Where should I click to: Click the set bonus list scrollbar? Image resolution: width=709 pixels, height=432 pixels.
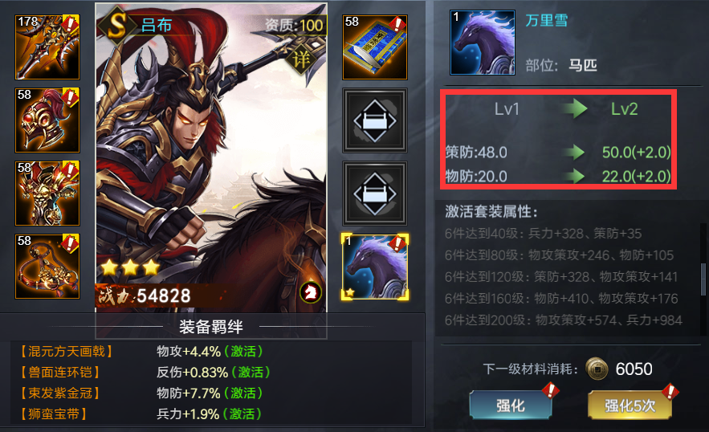703,279
